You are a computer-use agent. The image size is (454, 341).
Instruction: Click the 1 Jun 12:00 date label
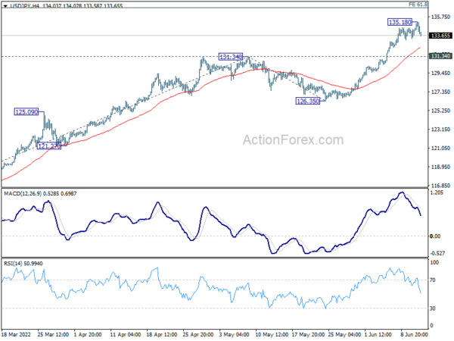pyautogui.click(x=378, y=334)
